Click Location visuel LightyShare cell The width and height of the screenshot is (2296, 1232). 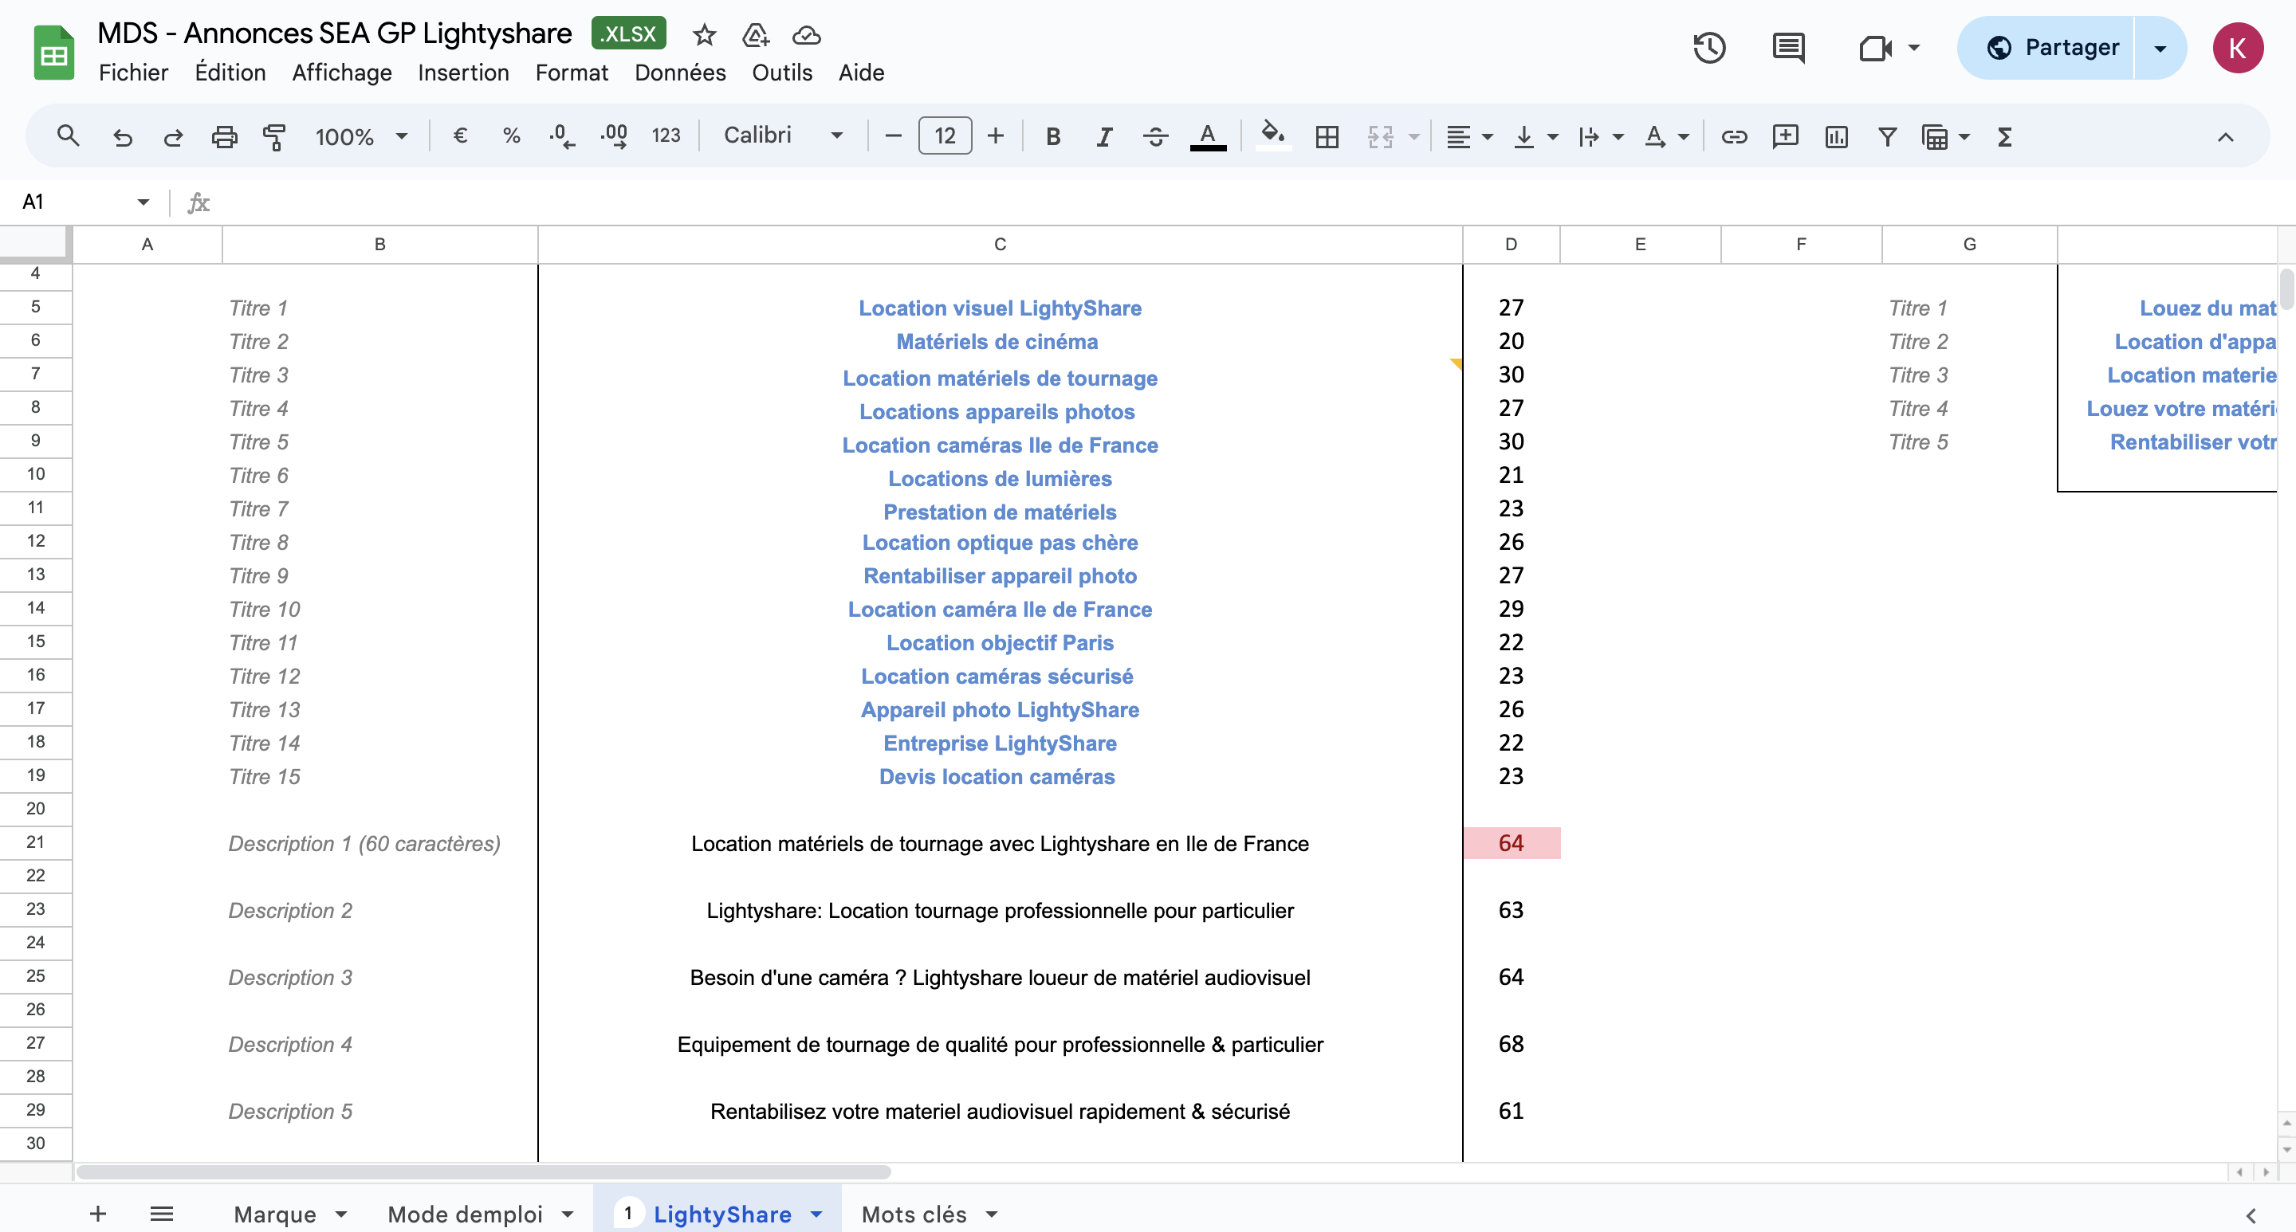[999, 308]
